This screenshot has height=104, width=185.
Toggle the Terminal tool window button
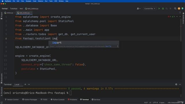tap(84, 100)
